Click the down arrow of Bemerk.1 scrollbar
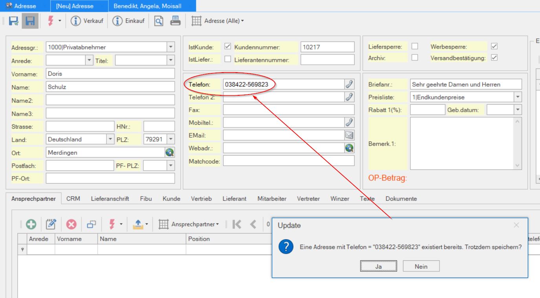 [x=518, y=166]
